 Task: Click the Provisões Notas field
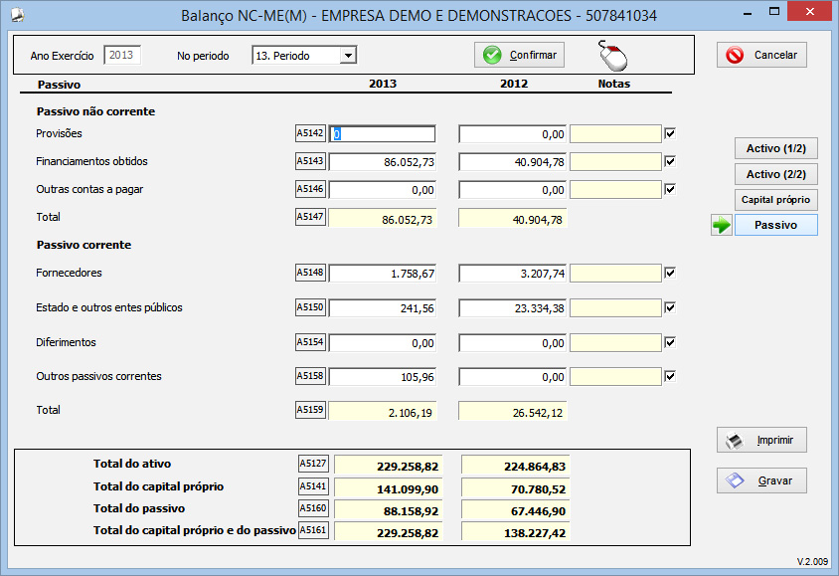click(x=615, y=134)
